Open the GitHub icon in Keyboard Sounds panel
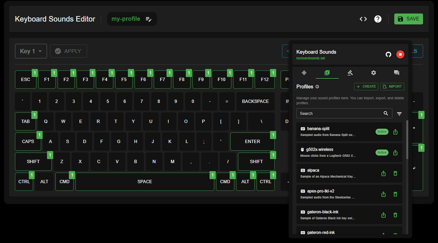438x243 pixels. [388, 54]
